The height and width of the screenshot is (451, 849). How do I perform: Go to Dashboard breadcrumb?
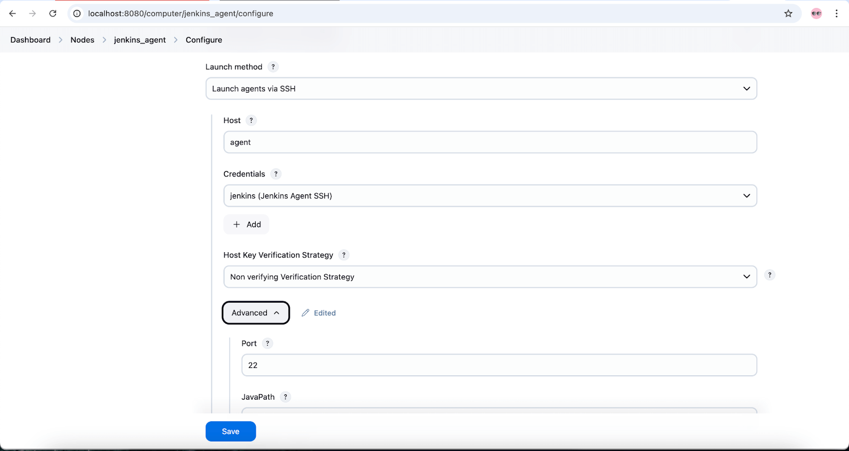coord(30,40)
